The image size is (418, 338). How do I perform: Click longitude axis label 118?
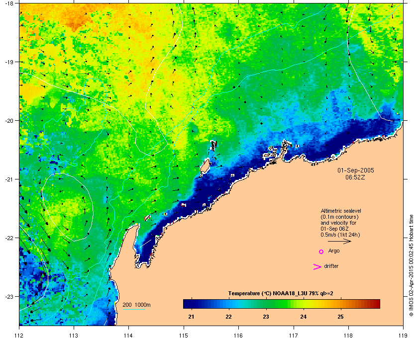[348, 335]
